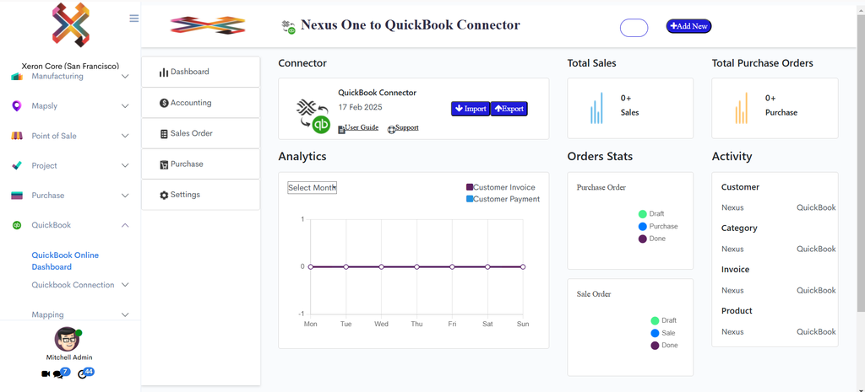Click the Sunday data point on chart
865x392 pixels.
click(x=523, y=267)
